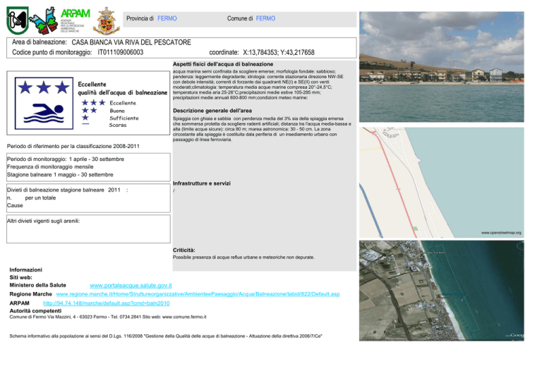This screenshot has height=383, width=542.
Task: Click 'Possibile presenza di acque reflue' sentence
Action: 243,257
